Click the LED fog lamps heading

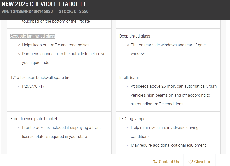click(x=132, y=119)
